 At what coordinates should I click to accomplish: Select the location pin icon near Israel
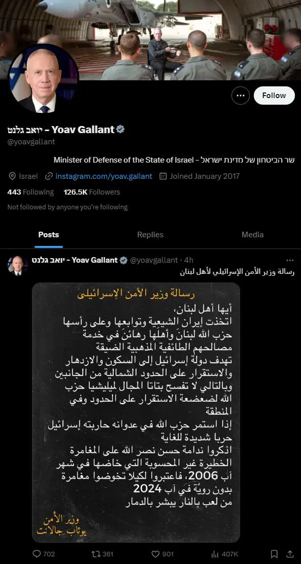[x=12, y=176]
